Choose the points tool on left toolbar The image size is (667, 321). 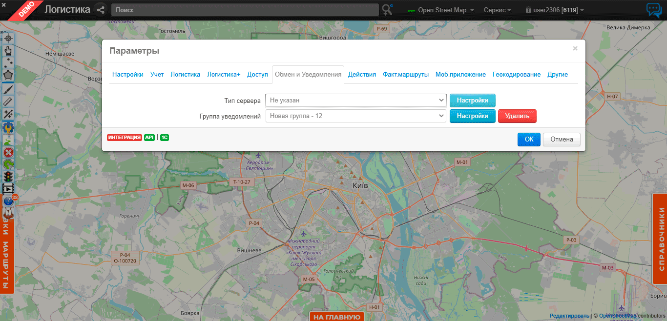tap(8, 62)
